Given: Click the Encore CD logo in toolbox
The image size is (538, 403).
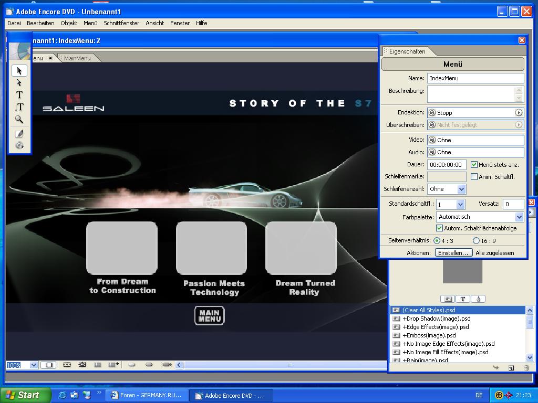Looking at the screenshot, I should (19, 51).
